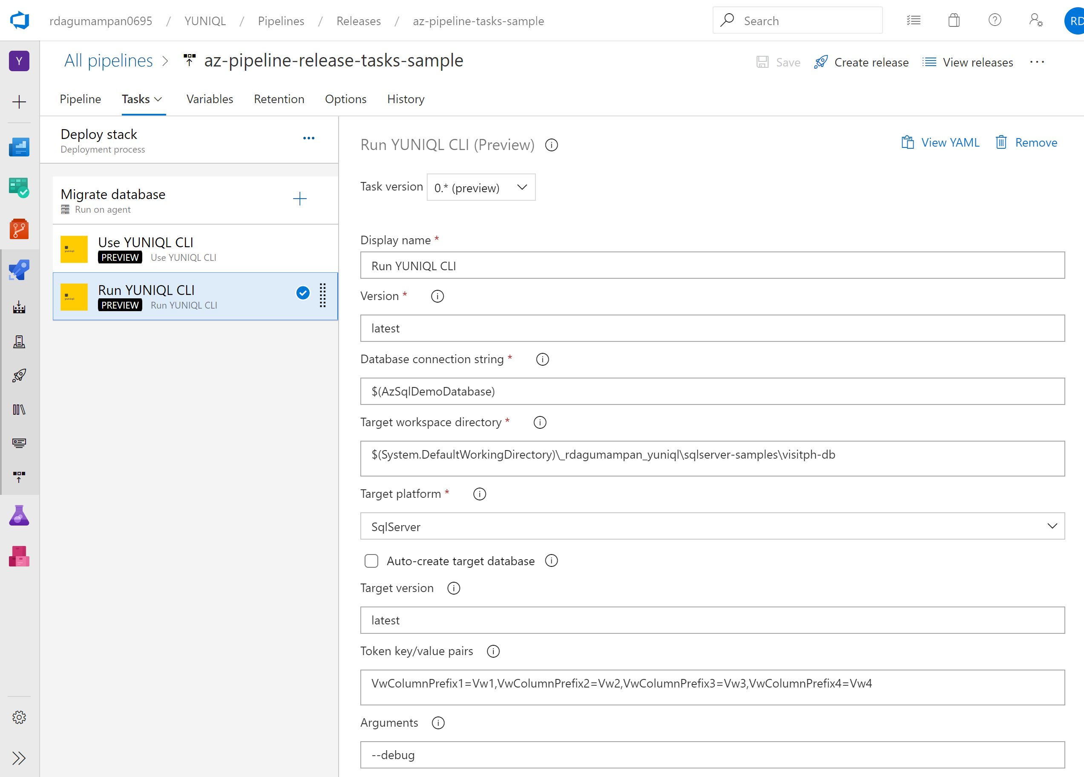Click the Remove task trash icon
Viewport: 1084px width, 777px height.
pyautogui.click(x=1001, y=142)
